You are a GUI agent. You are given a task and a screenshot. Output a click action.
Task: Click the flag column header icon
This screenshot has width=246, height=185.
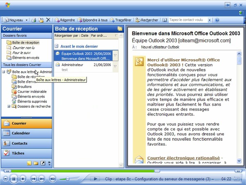tap(116, 36)
